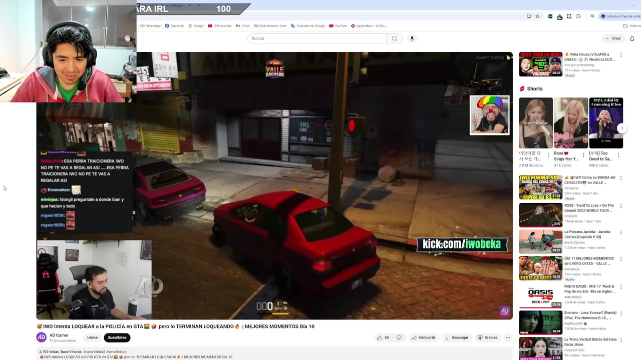Open Feka House video thumbnail
This screenshot has height=360, width=641.
coord(540,64)
